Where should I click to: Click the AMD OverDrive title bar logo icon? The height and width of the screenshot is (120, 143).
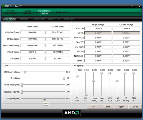coord(3,6)
